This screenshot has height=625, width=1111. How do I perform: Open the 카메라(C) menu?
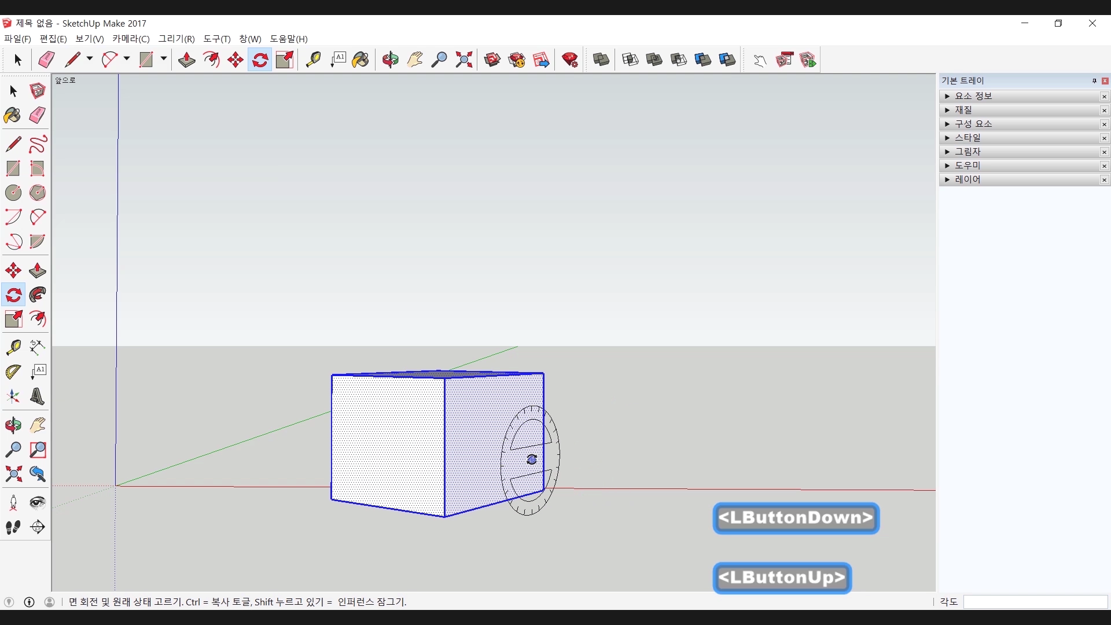(131, 39)
